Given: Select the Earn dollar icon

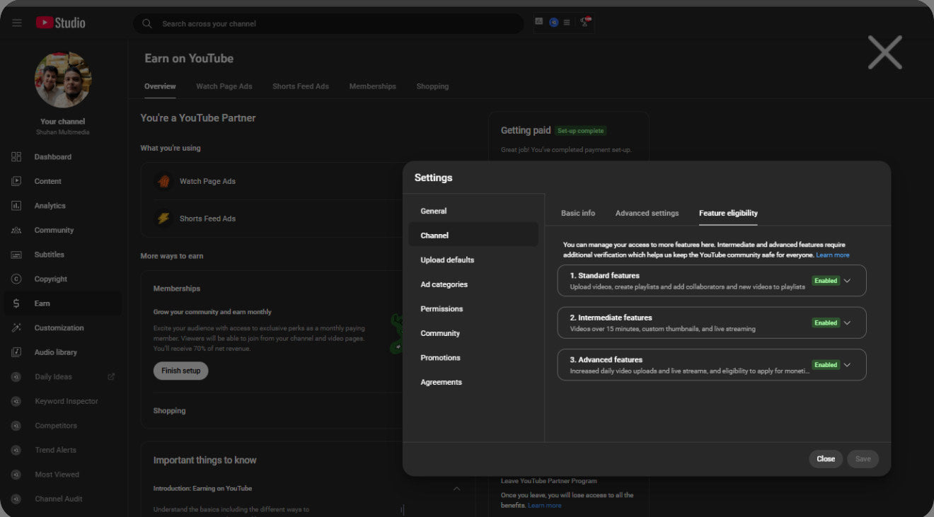Looking at the screenshot, I should [x=16, y=303].
